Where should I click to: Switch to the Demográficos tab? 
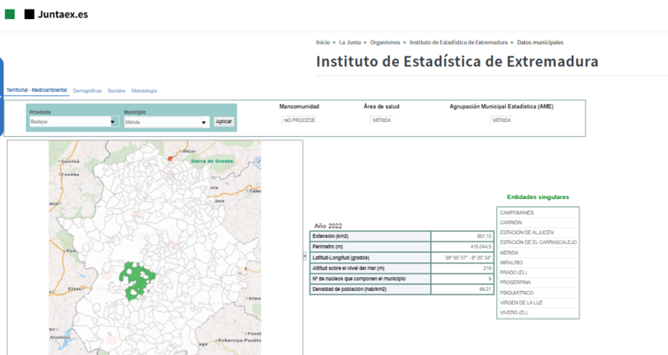click(x=88, y=91)
